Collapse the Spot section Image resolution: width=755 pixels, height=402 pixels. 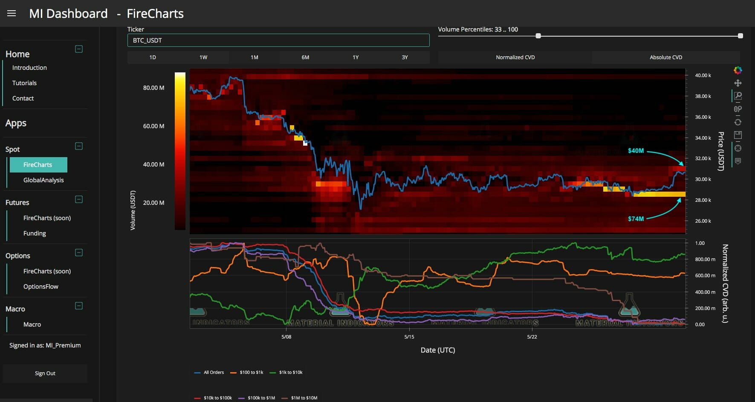coord(79,146)
